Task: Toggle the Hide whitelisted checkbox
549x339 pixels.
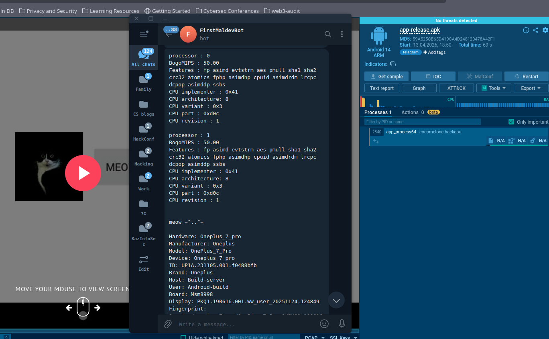Action: pos(183,337)
